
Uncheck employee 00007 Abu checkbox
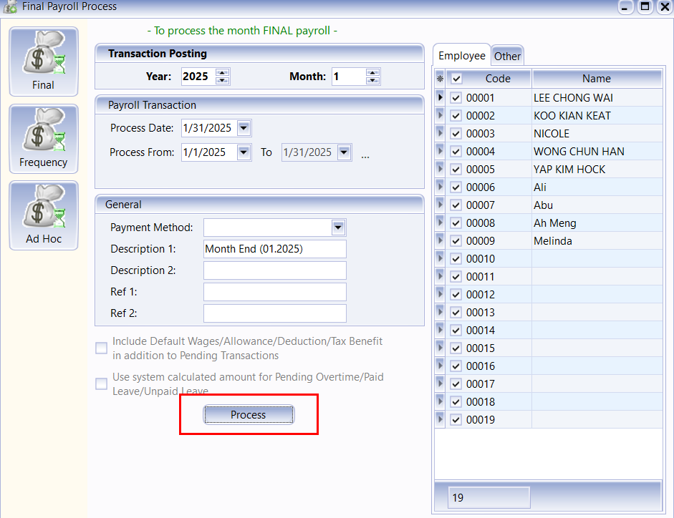pos(456,205)
